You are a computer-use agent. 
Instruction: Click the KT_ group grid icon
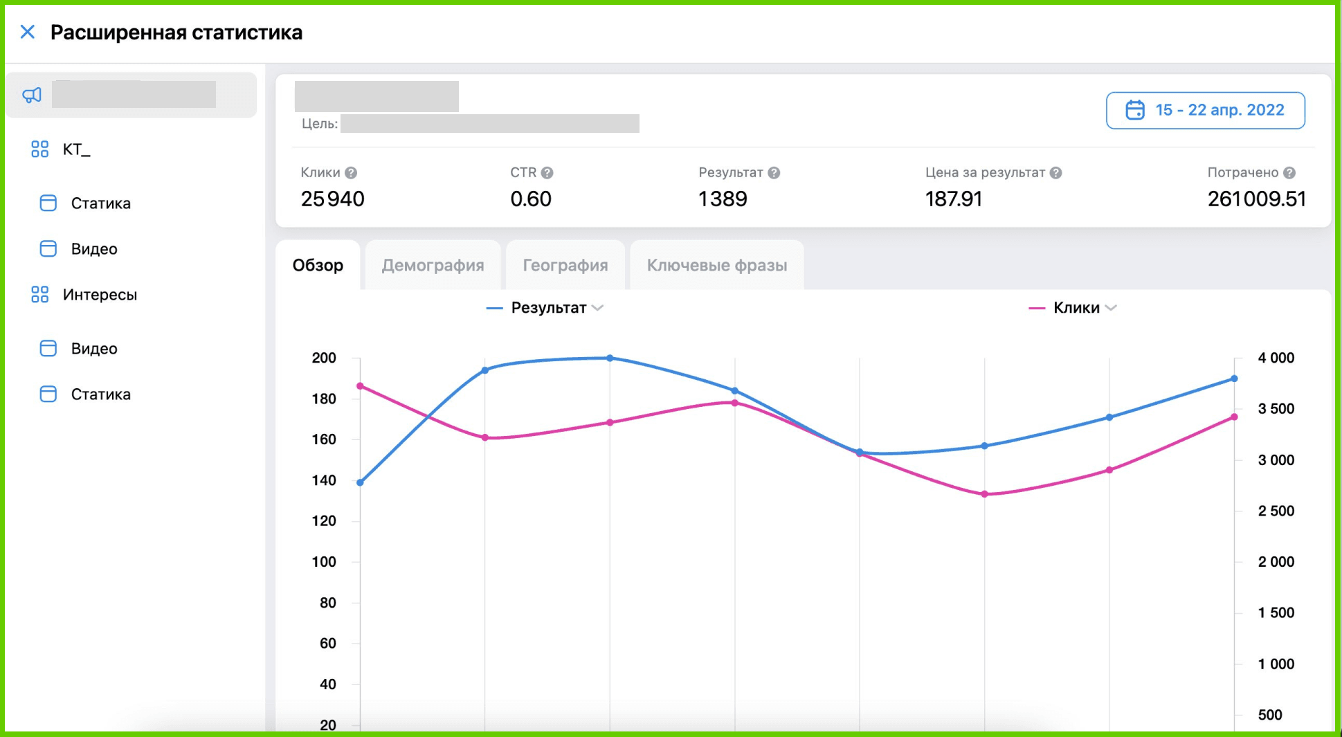click(x=40, y=149)
